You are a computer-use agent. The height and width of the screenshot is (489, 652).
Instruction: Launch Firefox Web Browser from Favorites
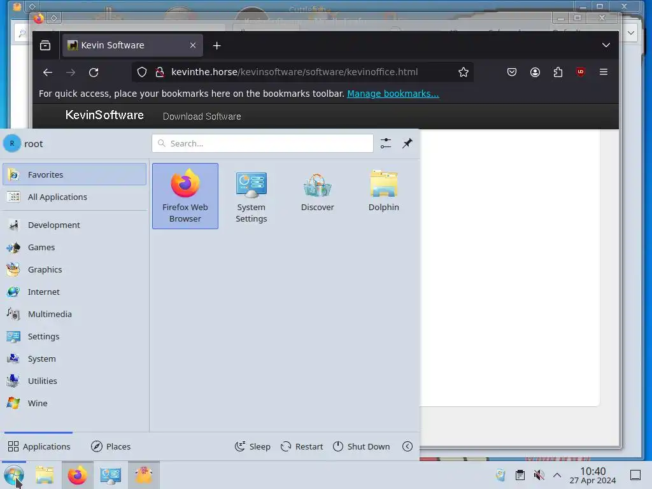(x=185, y=196)
